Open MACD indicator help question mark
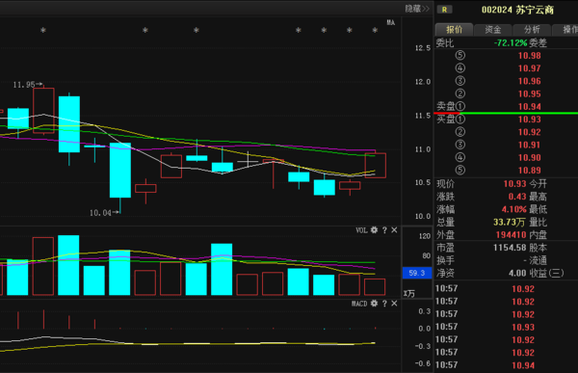Viewport: 578px width, 373px height. 384,304
